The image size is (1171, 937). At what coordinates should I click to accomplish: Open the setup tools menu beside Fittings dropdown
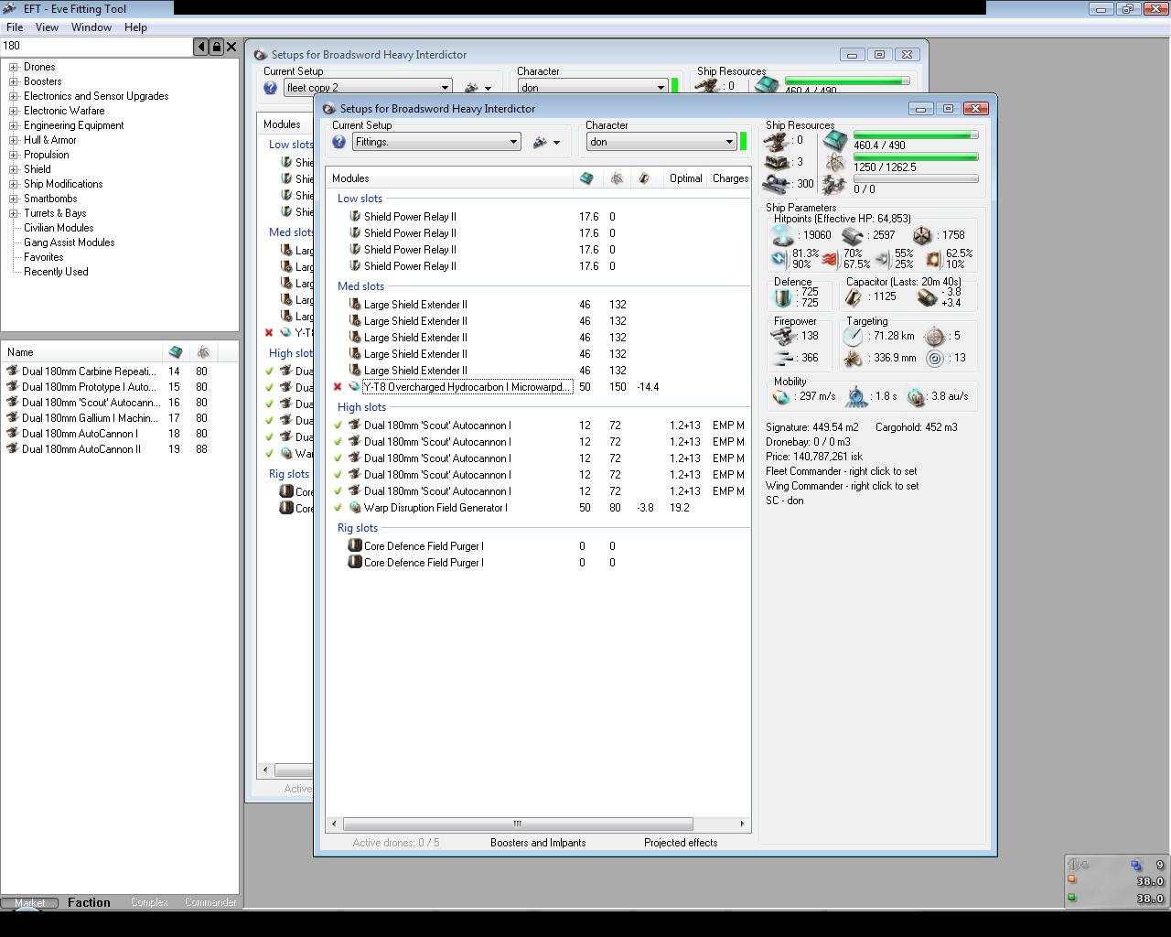(546, 142)
